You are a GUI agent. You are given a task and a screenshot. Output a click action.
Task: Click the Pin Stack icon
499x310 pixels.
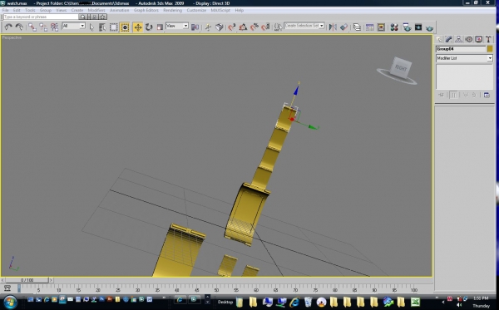click(441, 95)
